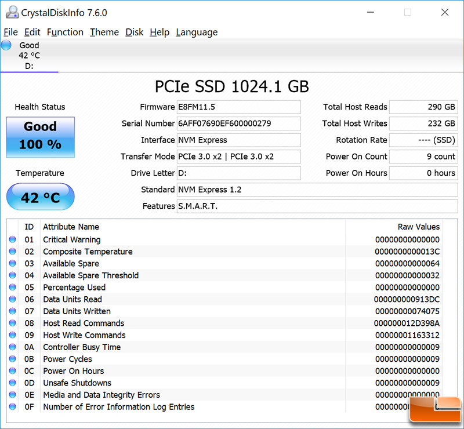Select the Host Read Commands attribute name
This screenshot has height=429, width=464.
click(x=84, y=323)
